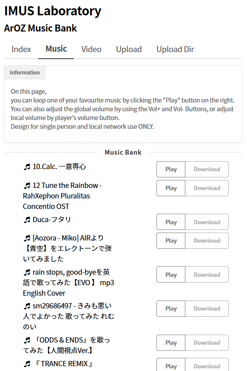
Task: Click the music note icon beside 10.Calc.
Action: tap(27, 167)
